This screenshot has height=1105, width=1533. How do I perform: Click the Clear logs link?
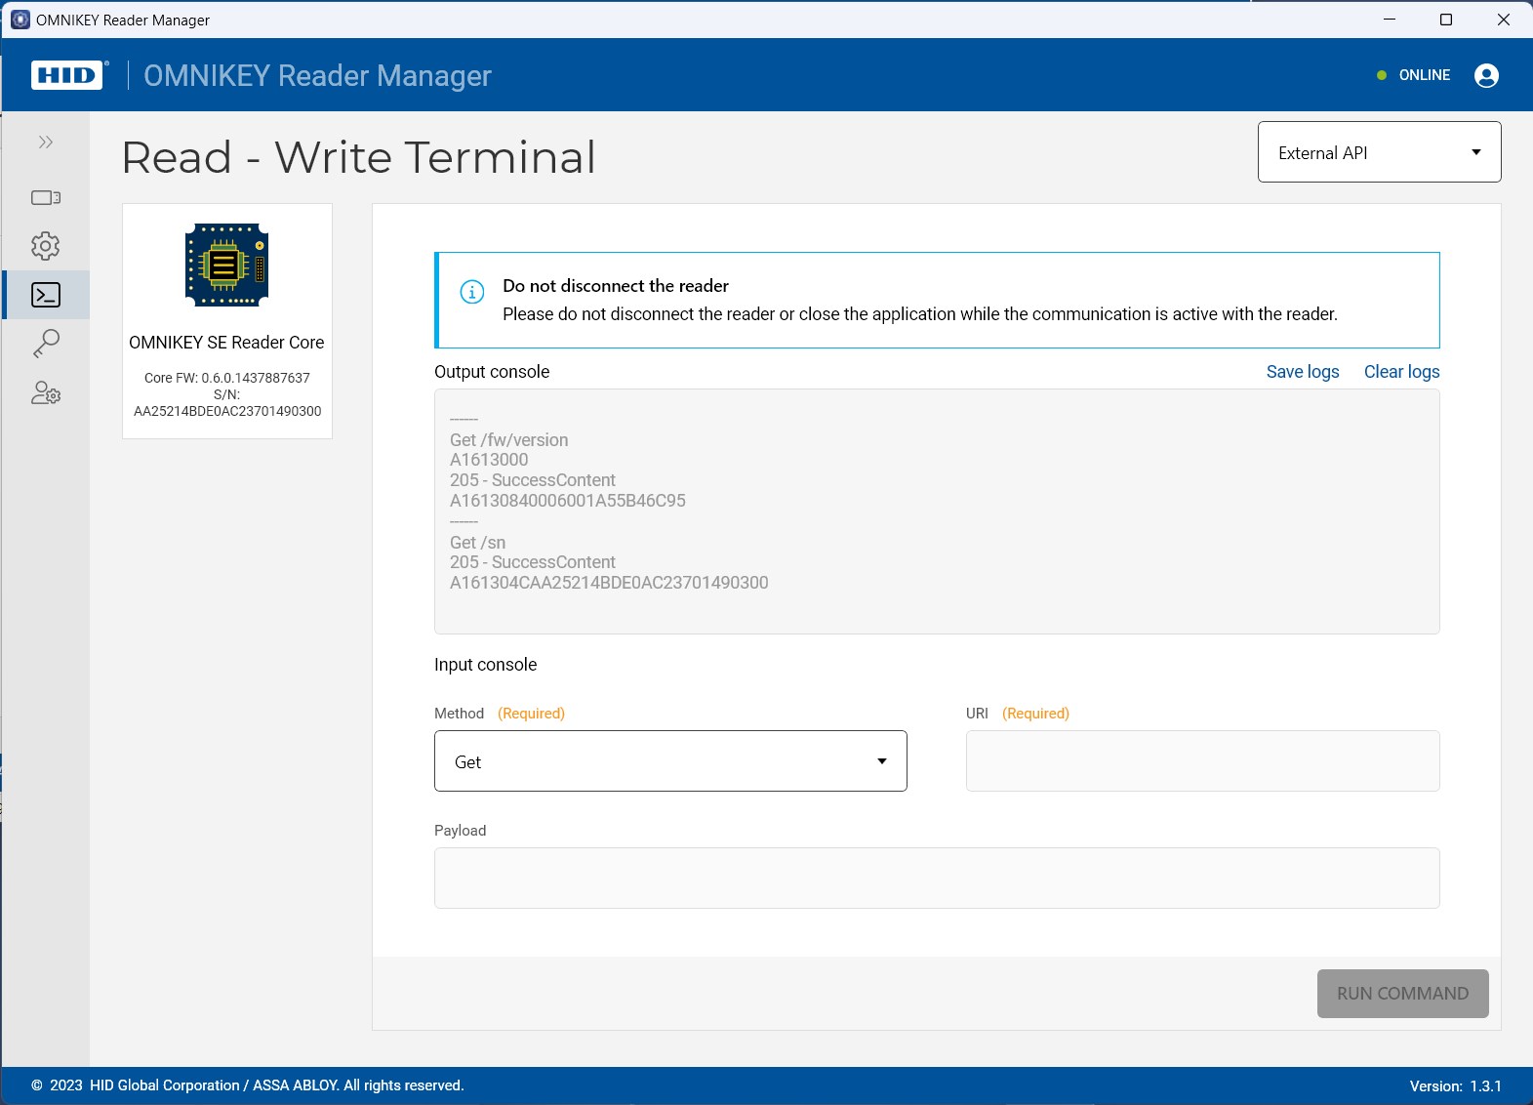1401,372
